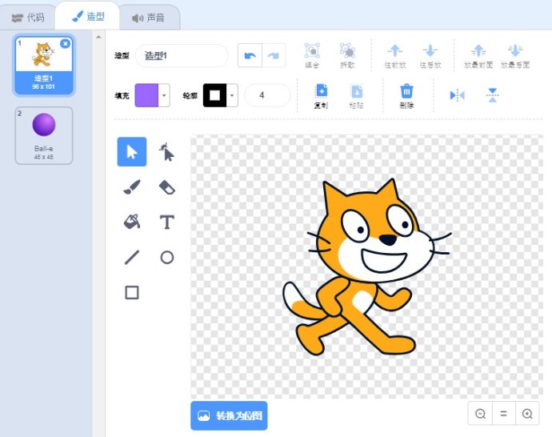This screenshot has width=552, height=437.
Task: Click the Ungroup (拆散) icon
Action: click(347, 55)
